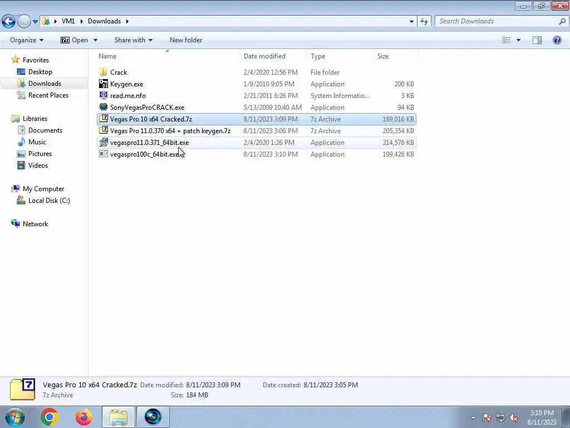570x428 pixels.
Task: Open address bar history dropdown arrow
Action: pos(411,22)
